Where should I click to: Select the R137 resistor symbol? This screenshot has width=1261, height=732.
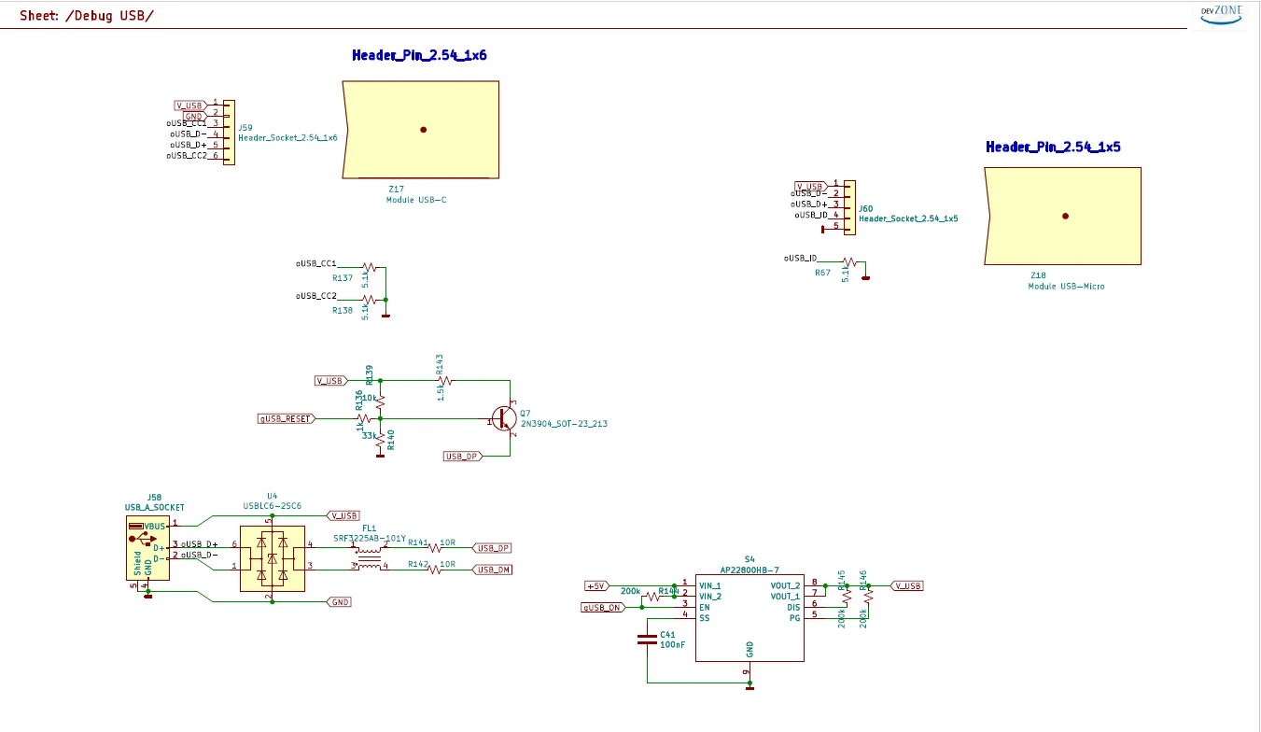[368, 266]
